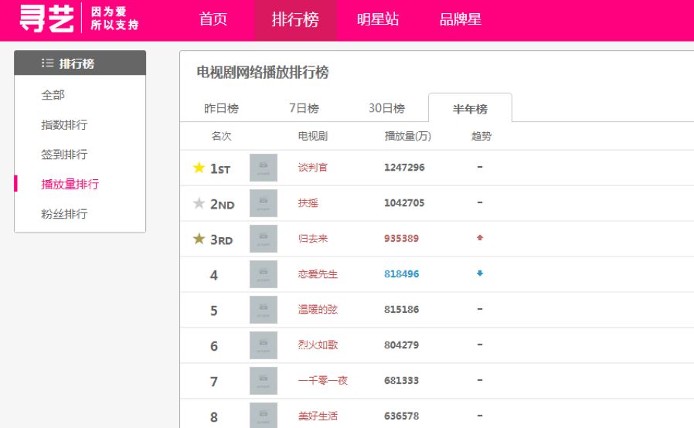This screenshot has height=428, width=694.
Task: Click the play count 1247296
Action: pyautogui.click(x=404, y=168)
